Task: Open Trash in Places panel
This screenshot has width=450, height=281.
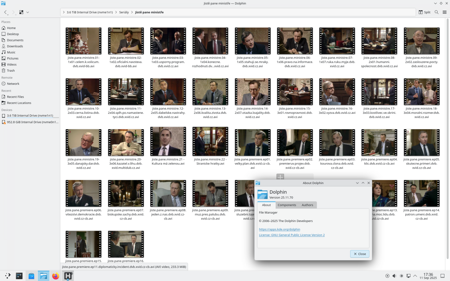Action: tap(30, 71)
